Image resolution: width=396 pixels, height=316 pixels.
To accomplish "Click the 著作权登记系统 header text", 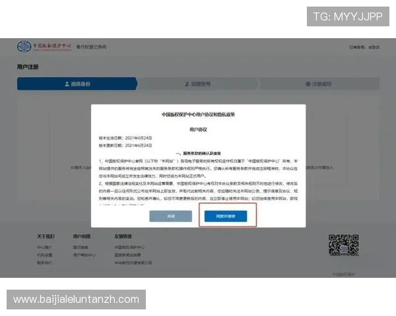I will (x=91, y=47).
